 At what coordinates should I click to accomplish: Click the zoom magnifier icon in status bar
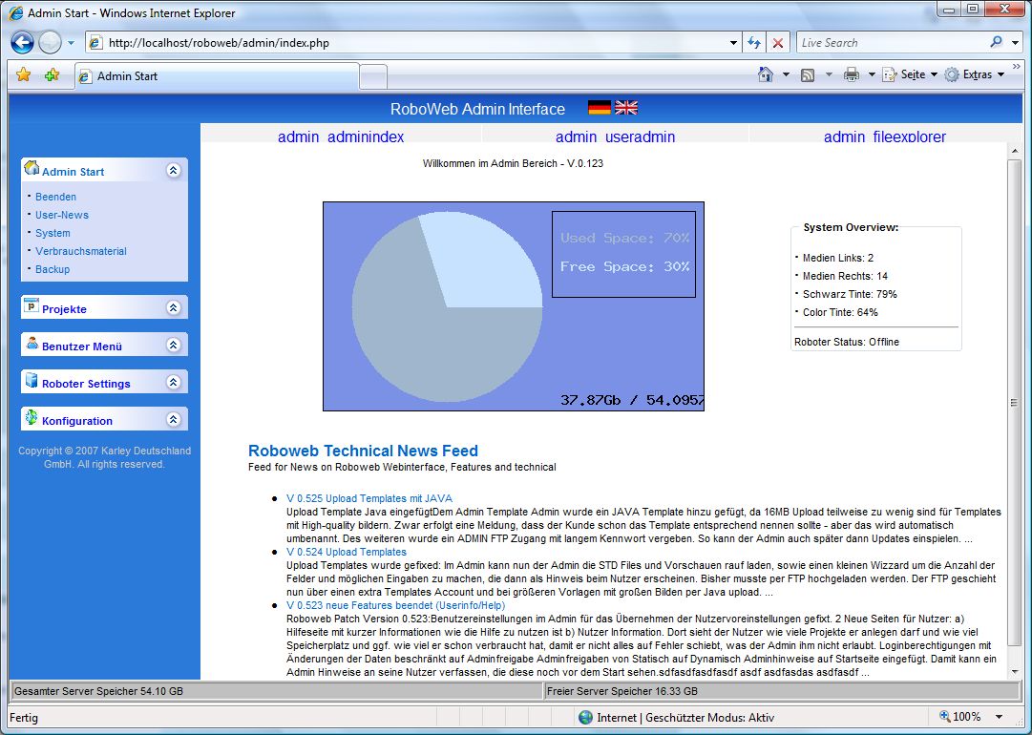(944, 717)
